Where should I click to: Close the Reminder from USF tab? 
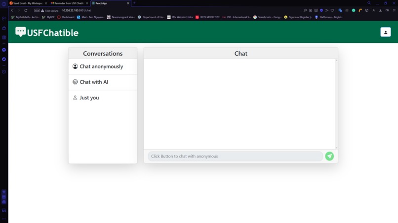tap(87, 3)
